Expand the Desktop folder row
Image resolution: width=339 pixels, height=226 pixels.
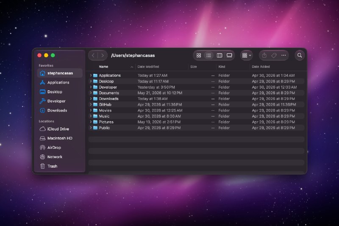point(91,81)
